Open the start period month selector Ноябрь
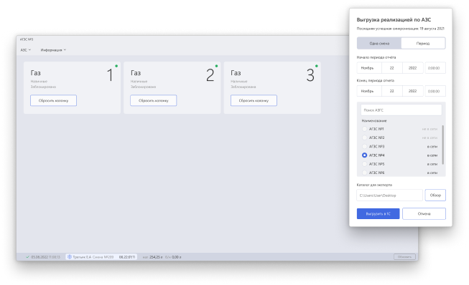This screenshot has width=469, height=285. tap(369, 68)
